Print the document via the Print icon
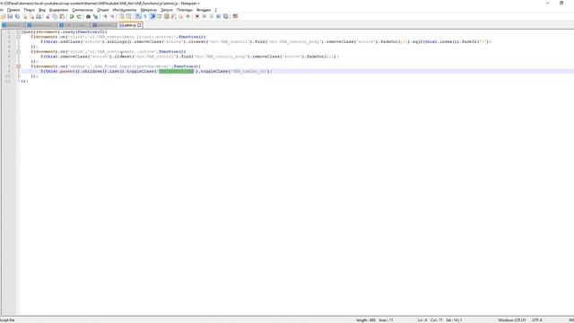The height and width of the screenshot is (323, 574). (x=39, y=16)
